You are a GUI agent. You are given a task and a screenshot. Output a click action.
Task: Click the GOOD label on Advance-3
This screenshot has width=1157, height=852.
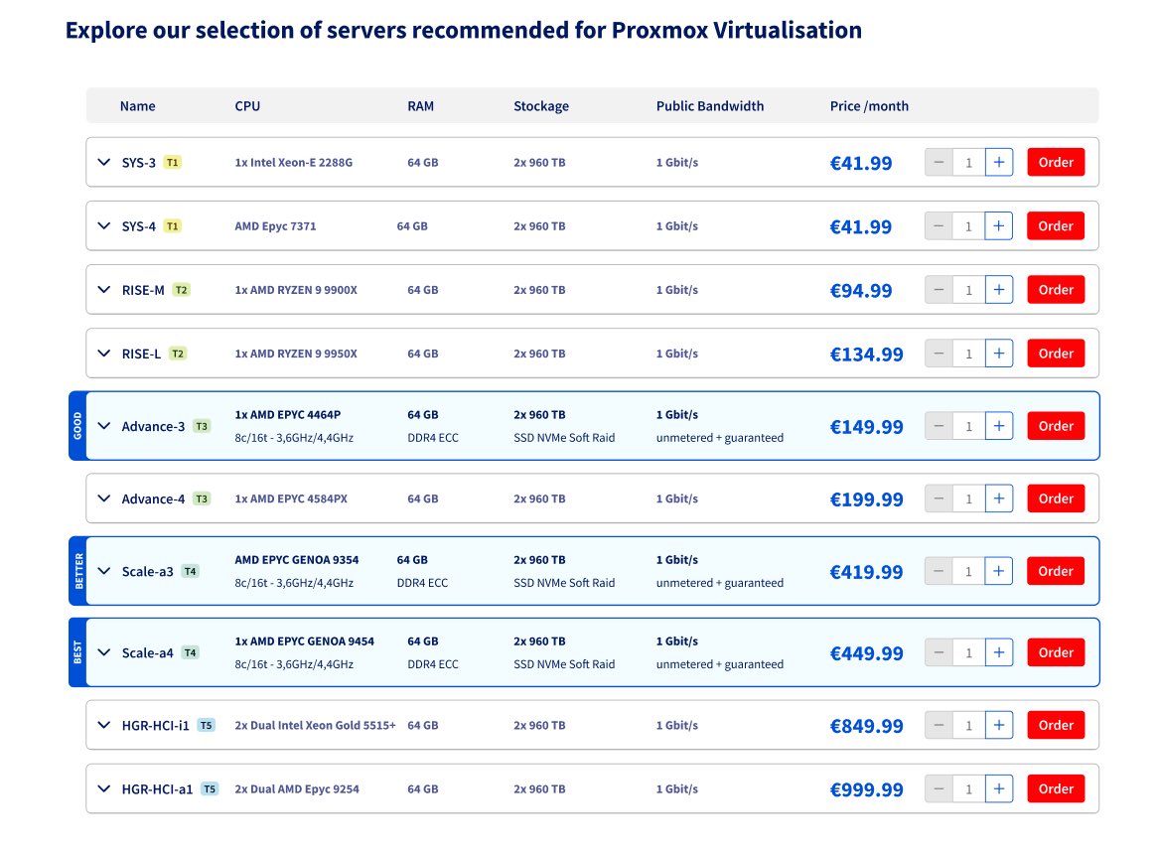77,426
